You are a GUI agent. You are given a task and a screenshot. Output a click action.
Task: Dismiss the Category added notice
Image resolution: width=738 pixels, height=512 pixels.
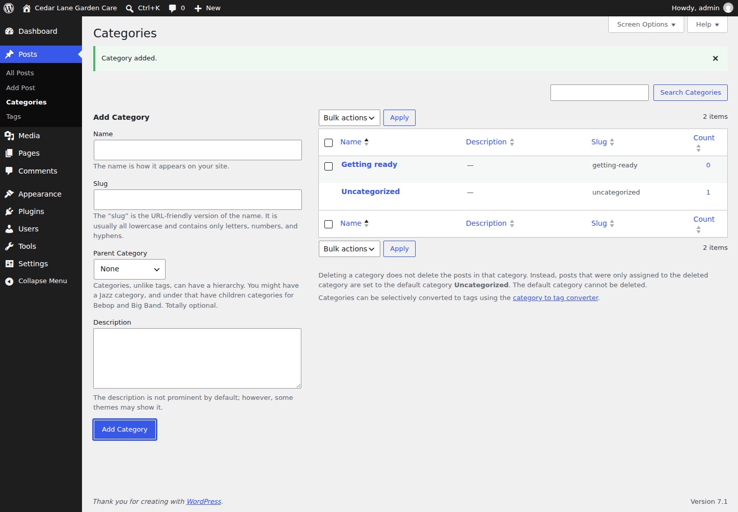coord(715,58)
